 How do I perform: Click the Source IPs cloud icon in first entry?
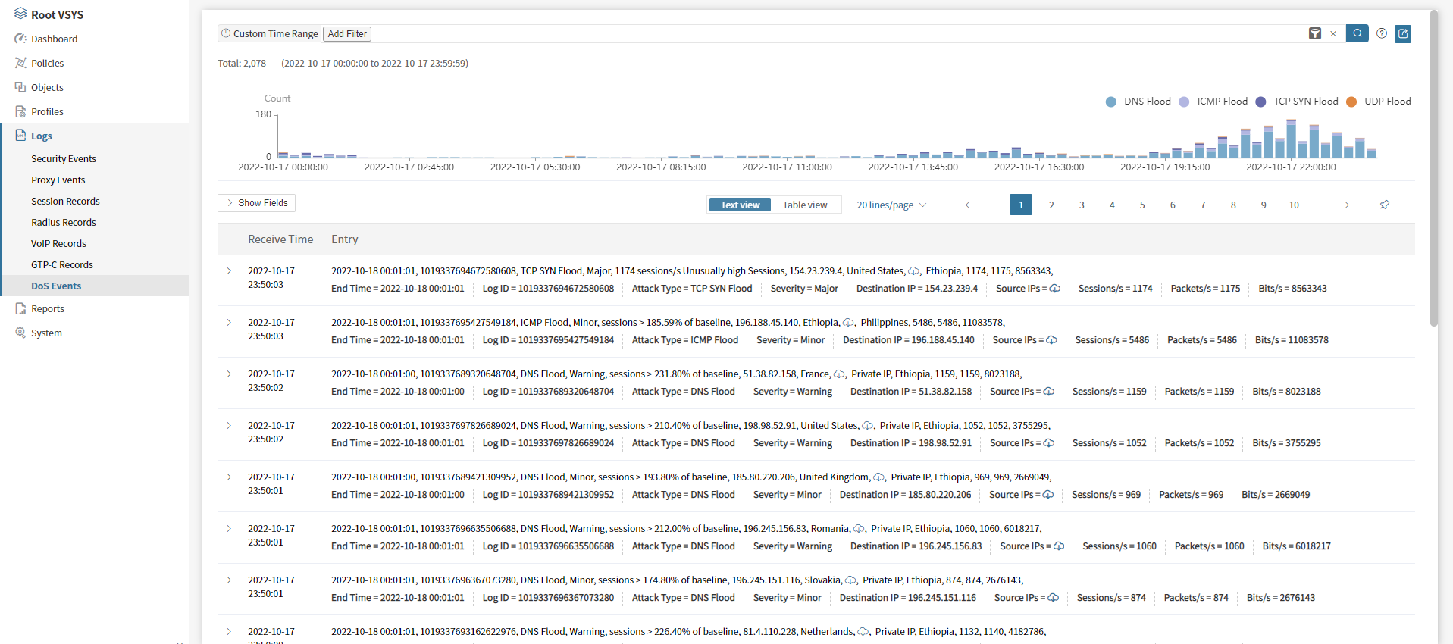[x=1055, y=289]
